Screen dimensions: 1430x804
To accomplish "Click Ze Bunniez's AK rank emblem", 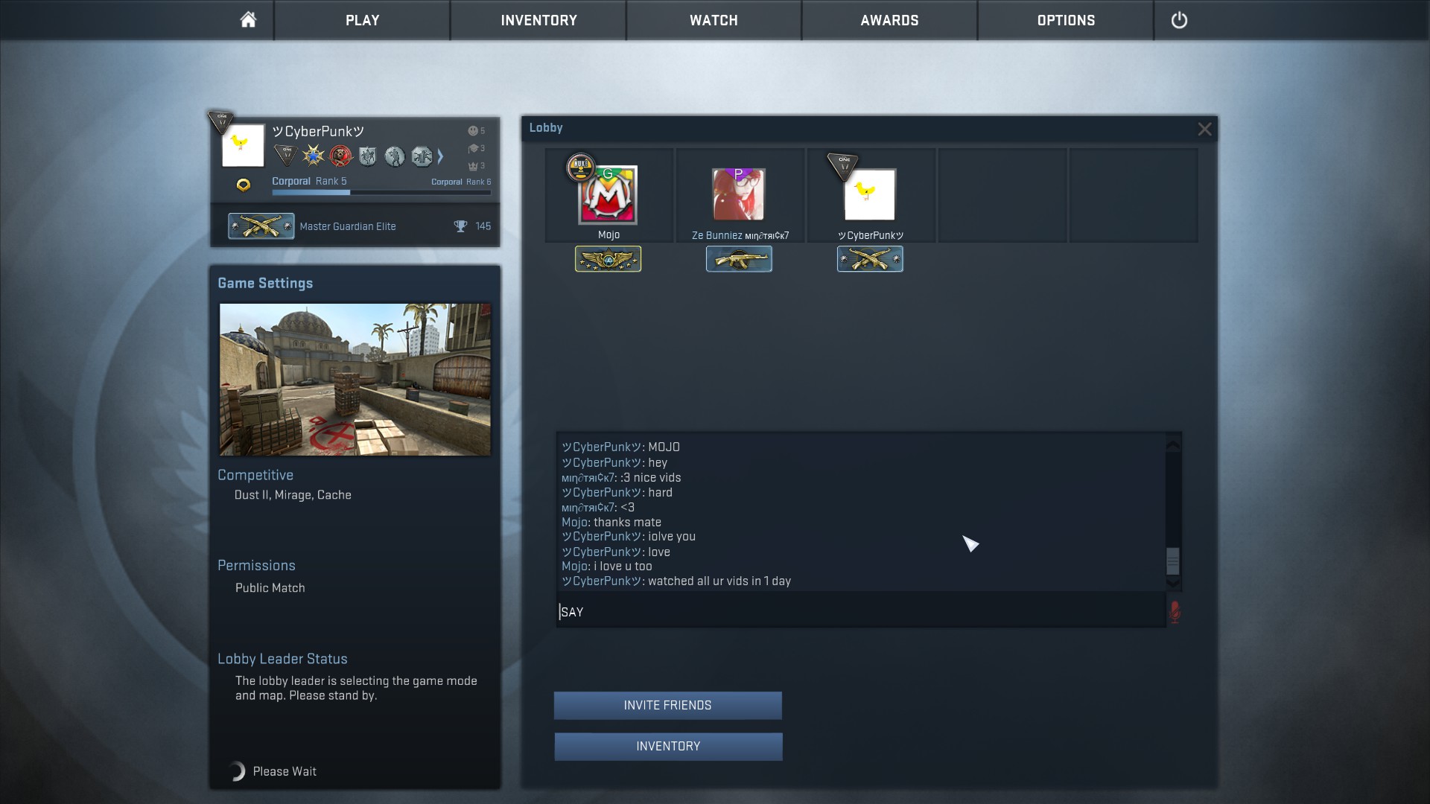I will click(739, 259).
